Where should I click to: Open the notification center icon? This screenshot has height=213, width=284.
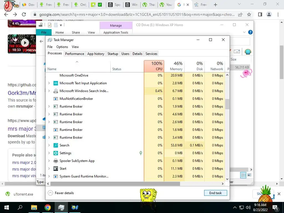(x=275, y=207)
